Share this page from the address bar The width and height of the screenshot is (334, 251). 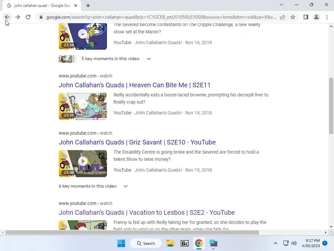[282, 17]
